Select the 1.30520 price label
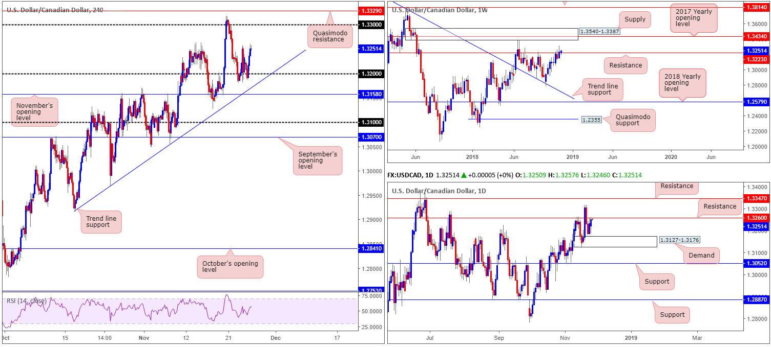 click(756, 264)
